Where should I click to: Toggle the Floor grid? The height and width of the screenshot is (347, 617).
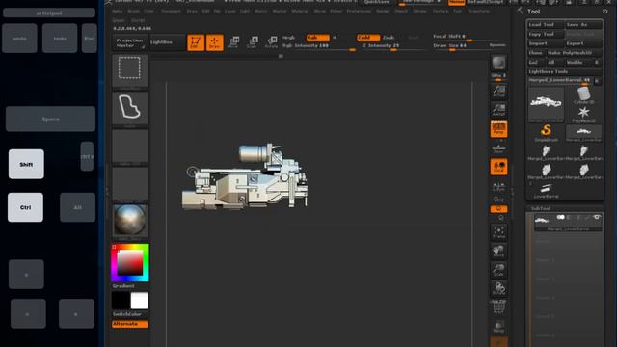point(498,148)
